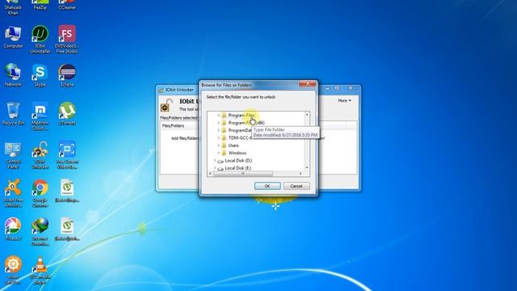This screenshot has width=517, height=291.
Task: Click the Local Disk (D:) drive icon
Action: (x=221, y=161)
